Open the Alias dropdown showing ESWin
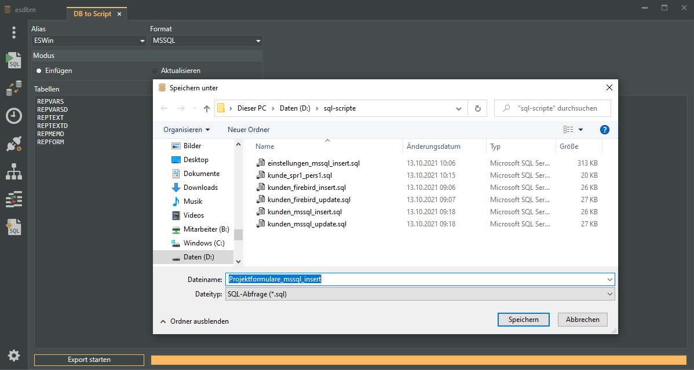 click(89, 41)
